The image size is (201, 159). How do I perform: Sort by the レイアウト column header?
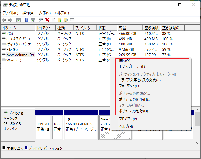click(46, 28)
